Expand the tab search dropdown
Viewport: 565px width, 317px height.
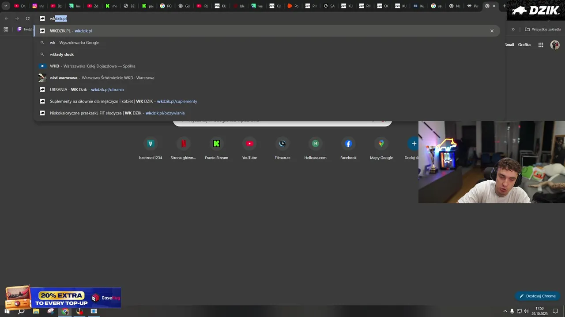[x=6, y=6]
